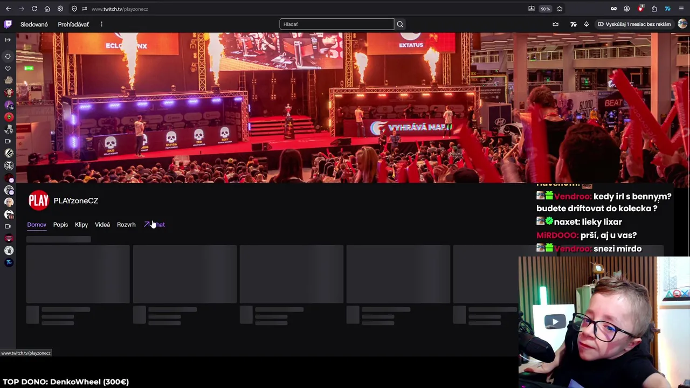
Task: Click the upper camera icon in the sidebar
Action: click(8, 141)
